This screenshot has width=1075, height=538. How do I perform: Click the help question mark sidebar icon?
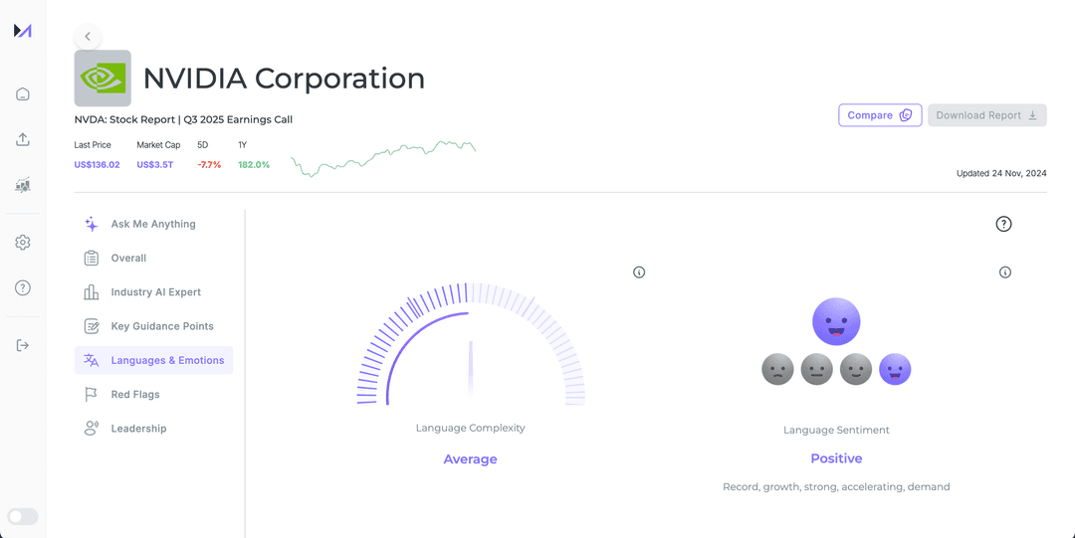22,287
